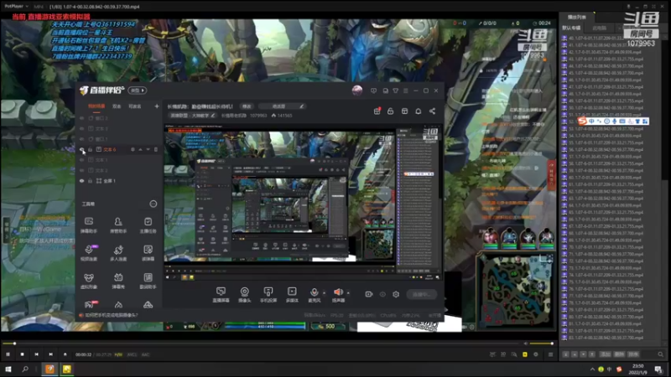Add a 摄像头 camera source
The height and width of the screenshot is (377, 671).
click(244, 294)
